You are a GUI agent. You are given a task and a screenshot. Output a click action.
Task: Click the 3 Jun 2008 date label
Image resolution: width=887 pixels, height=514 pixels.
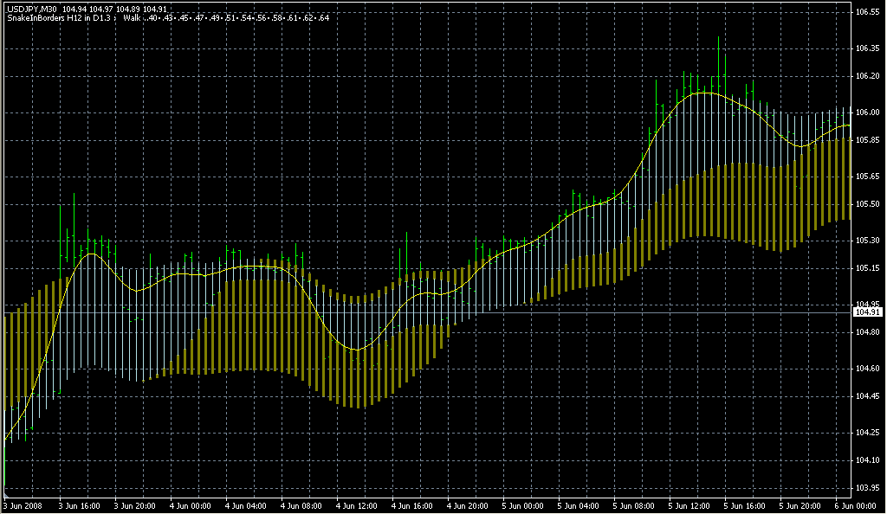point(23,505)
